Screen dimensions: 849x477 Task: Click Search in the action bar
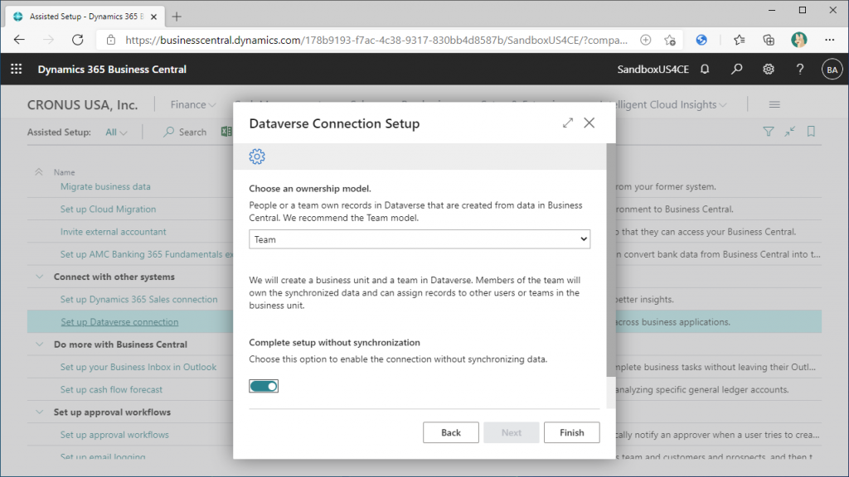185,132
